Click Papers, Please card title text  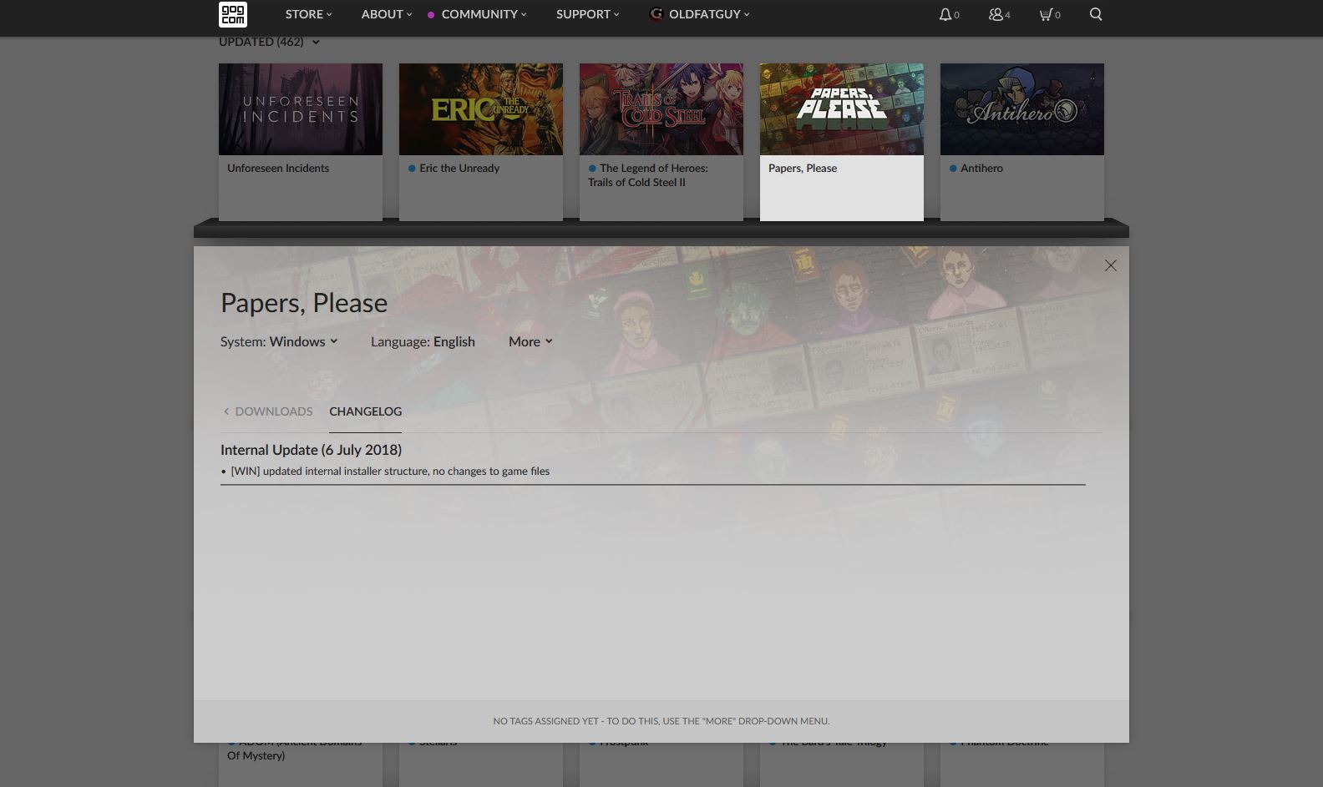point(803,168)
